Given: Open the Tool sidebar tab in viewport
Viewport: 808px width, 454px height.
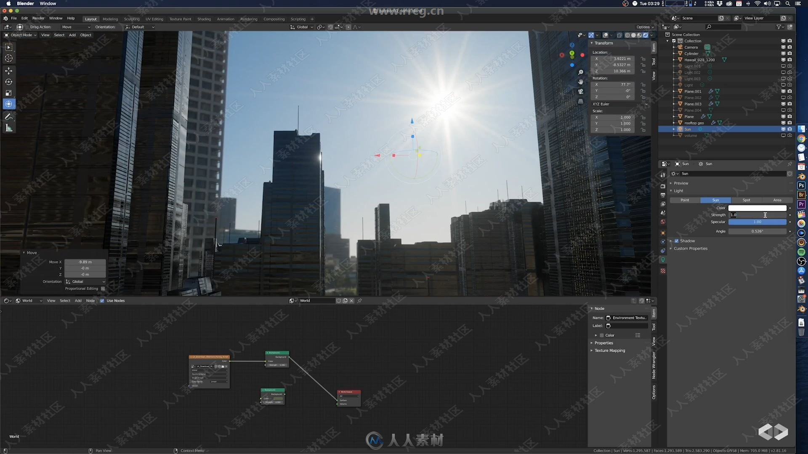Looking at the screenshot, I should click(x=654, y=62).
